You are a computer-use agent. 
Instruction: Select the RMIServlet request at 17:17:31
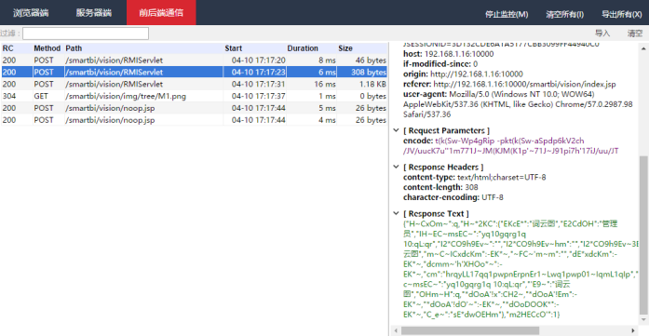click(194, 85)
